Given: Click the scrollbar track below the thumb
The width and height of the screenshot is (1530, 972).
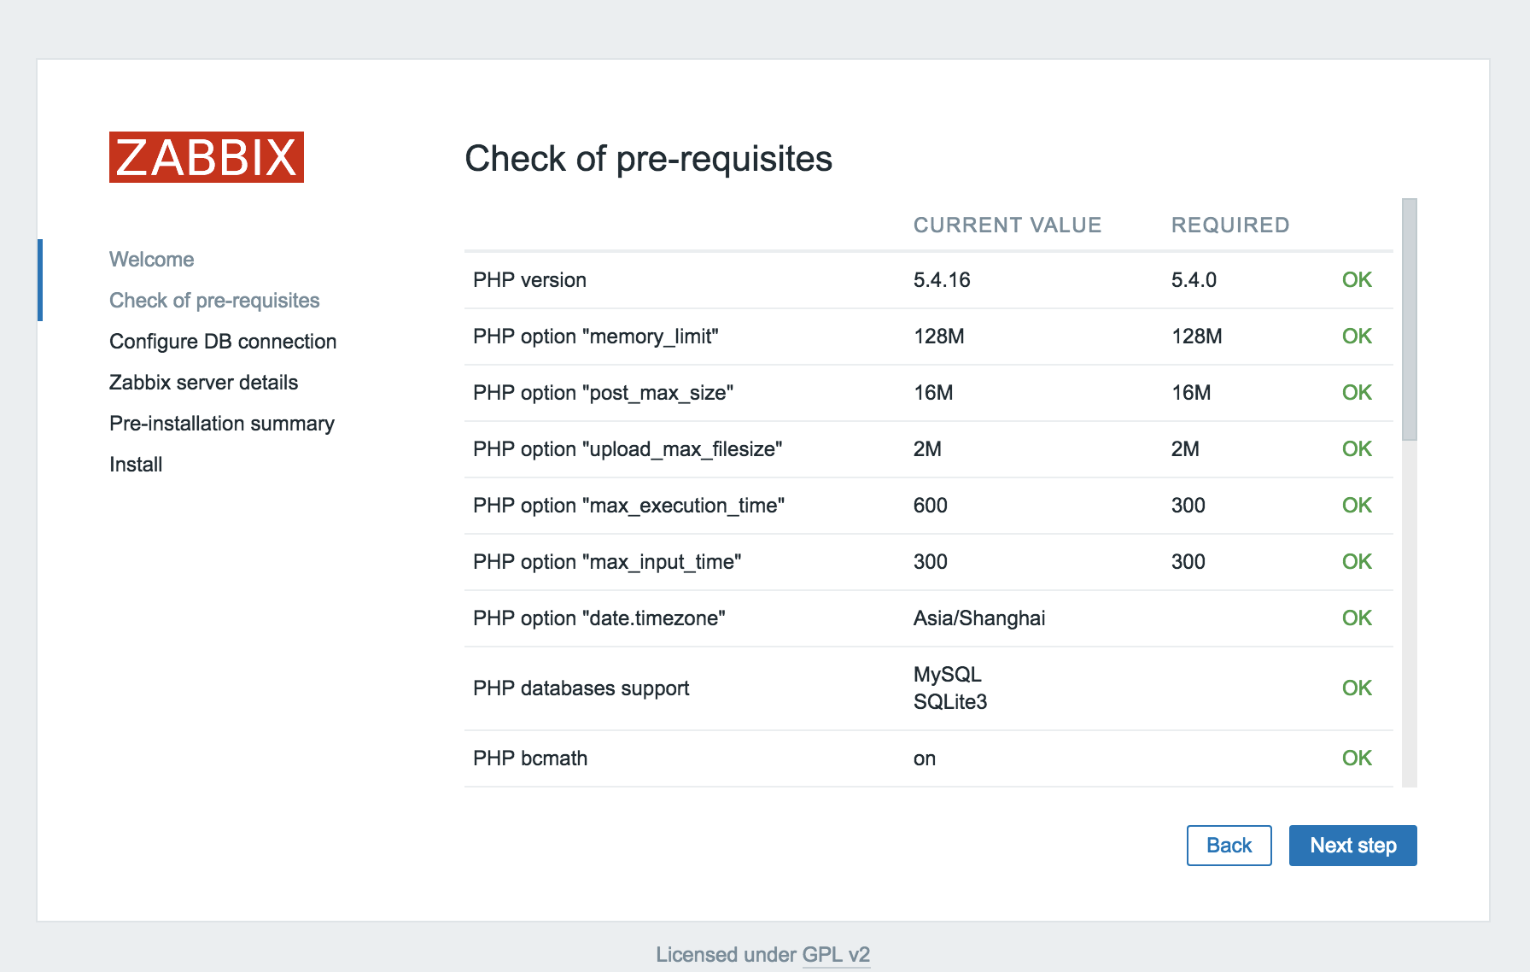Looking at the screenshot, I should pyautogui.click(x=1410, y=615).
